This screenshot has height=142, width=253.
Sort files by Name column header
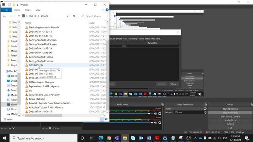click(28, 23)
